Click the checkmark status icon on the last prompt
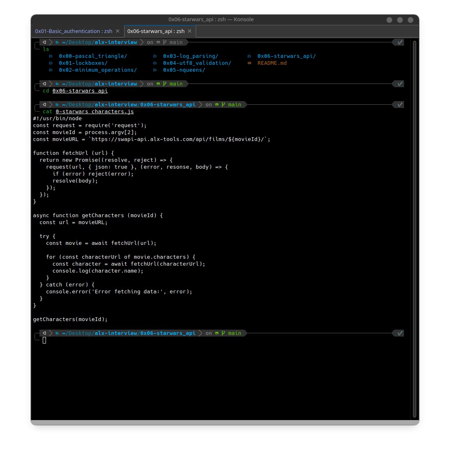Image resolution: width=450 pixels, height=460 pixels. tap(400, 333)
